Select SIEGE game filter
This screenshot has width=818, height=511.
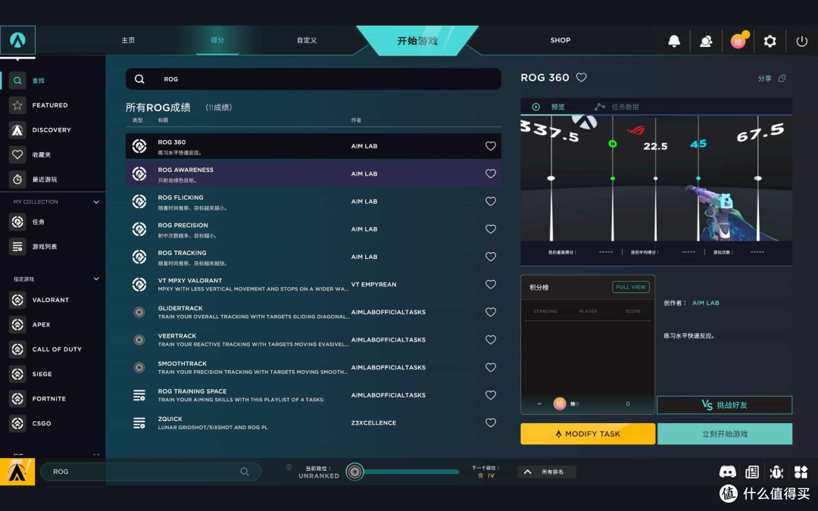click(x=53, y=374)
